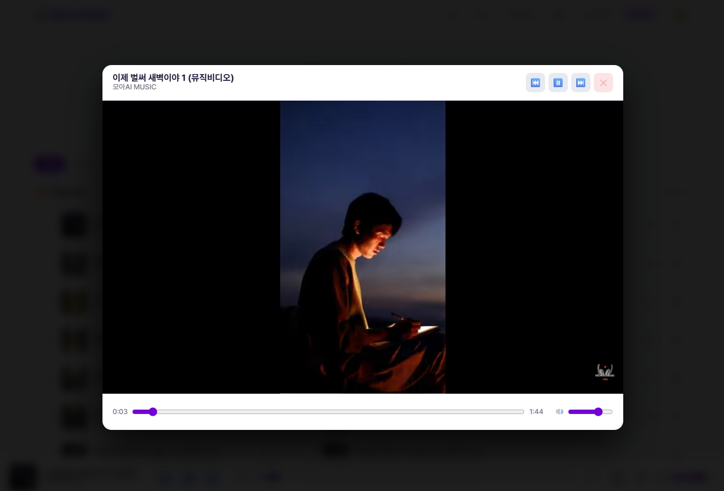Image resolution: width=724 pixels, height=491 pixels.
Task: Click the dimmed album art in bottom player bar
Action: [24, 477]
